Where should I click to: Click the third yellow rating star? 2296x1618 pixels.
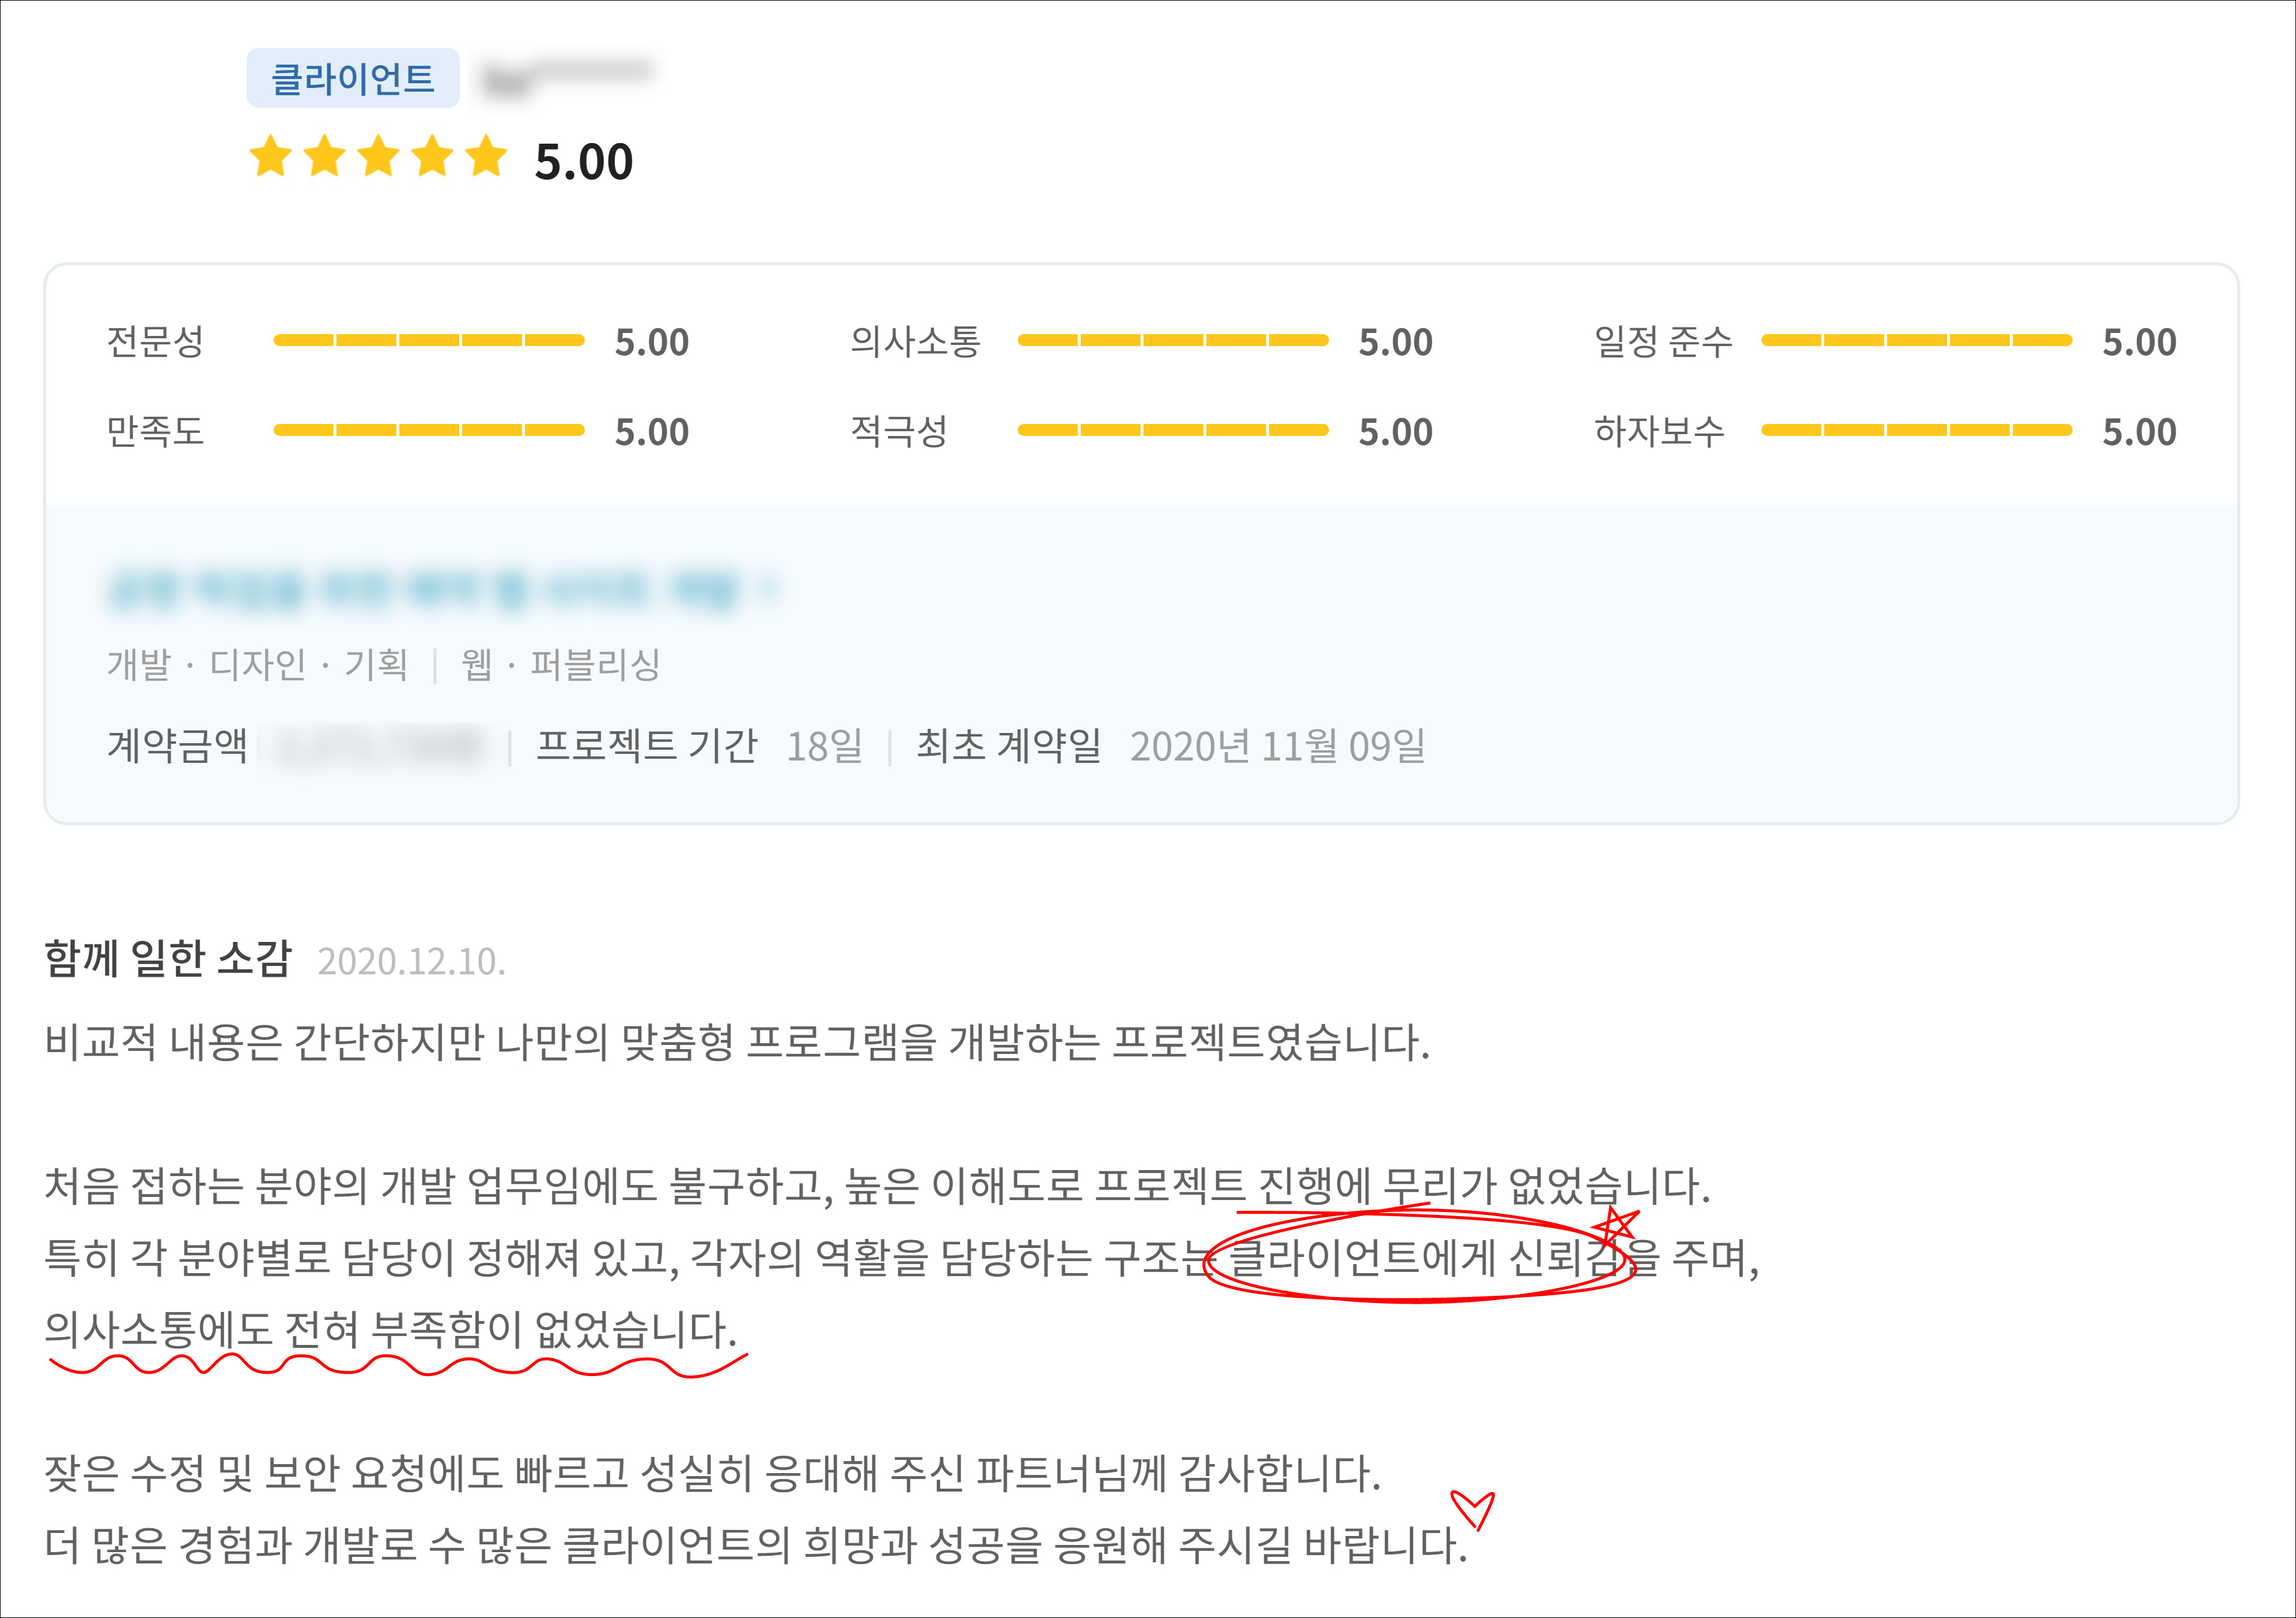pos(378,158)
